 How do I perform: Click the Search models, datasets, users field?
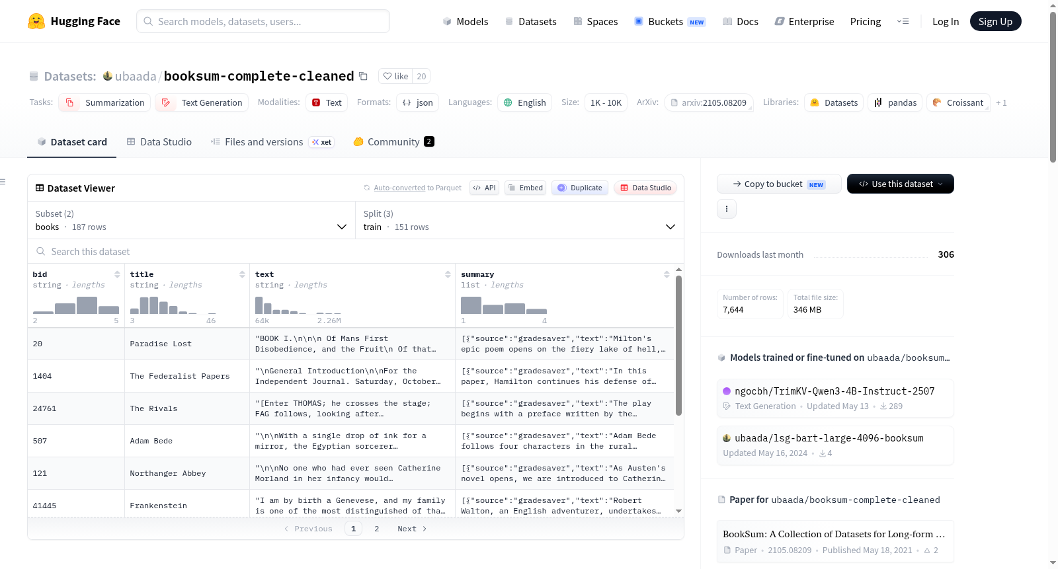263,21
